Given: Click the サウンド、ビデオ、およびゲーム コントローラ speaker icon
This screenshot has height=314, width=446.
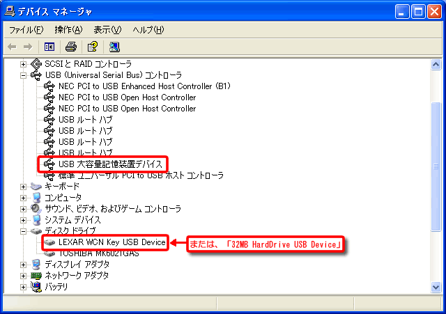Looking at the screenshot, I should tap(36, 209).
